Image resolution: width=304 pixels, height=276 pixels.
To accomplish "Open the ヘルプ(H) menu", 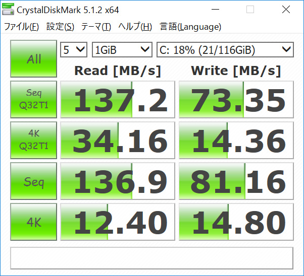I will [x=135, y=27].
